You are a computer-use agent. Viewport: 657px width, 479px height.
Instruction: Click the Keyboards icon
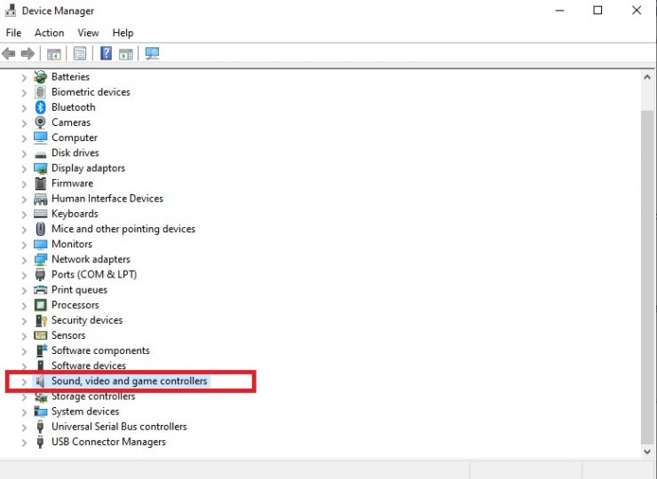coord(41,214)
